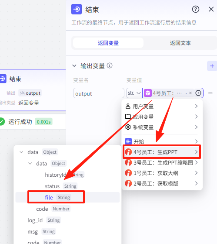This screenshot has width=217, height=244.
Task: Clear the selected 4号员工 variable value
Action: coord(190,93)
